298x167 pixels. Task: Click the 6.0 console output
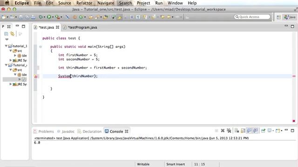[x=37, y=142]
